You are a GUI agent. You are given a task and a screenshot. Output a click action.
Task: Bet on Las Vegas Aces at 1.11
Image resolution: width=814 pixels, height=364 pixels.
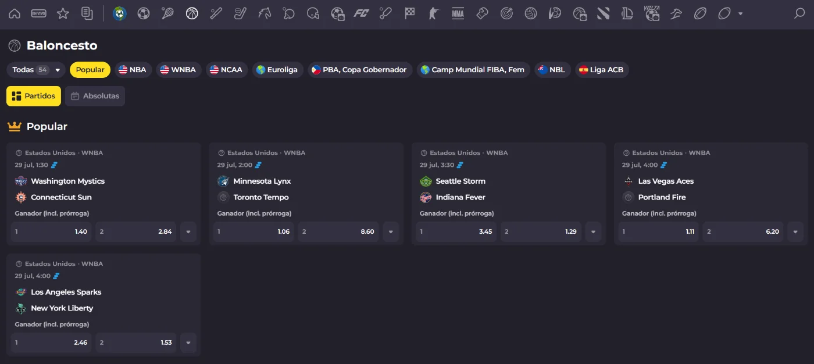(x=658, y=231)
